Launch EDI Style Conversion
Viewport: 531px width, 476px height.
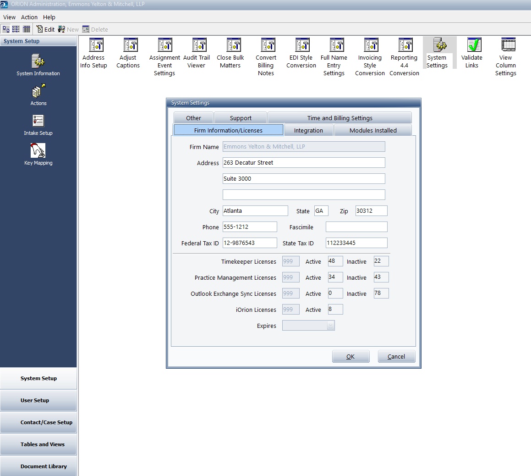coord(301,53)
